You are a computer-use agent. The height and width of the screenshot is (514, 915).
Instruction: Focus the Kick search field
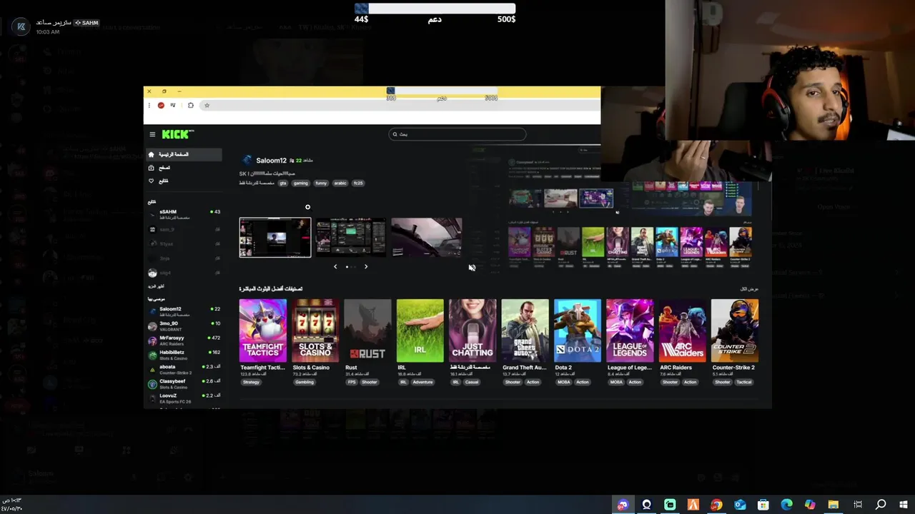pos(457,134)
